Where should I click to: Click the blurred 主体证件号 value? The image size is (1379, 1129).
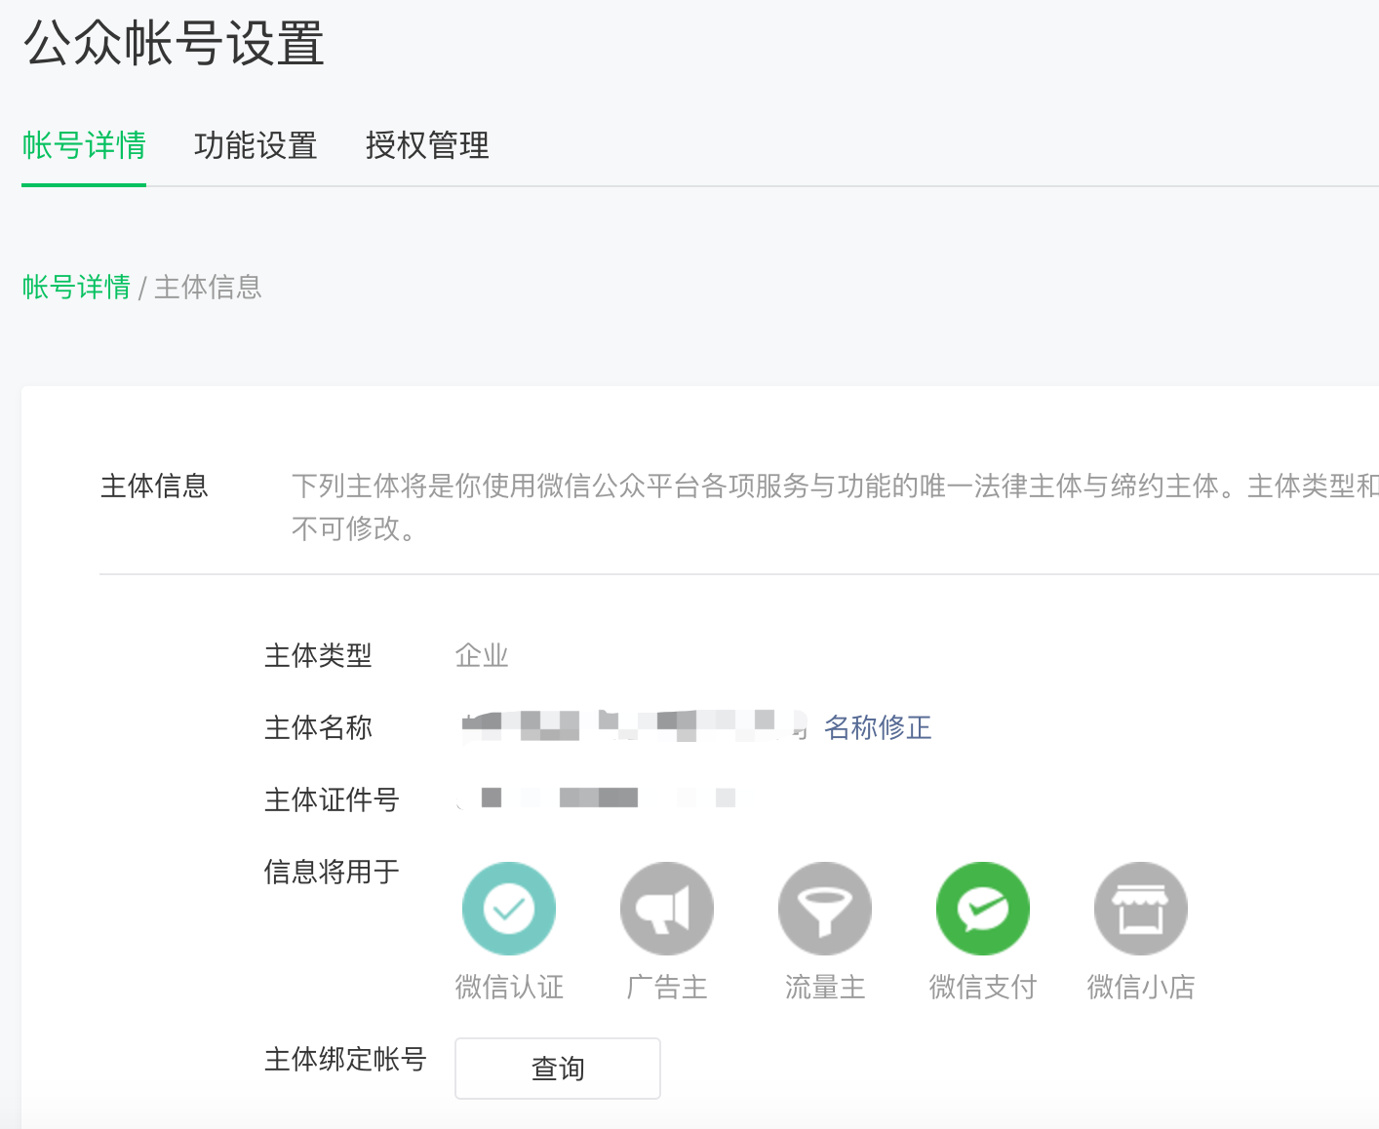597,798
